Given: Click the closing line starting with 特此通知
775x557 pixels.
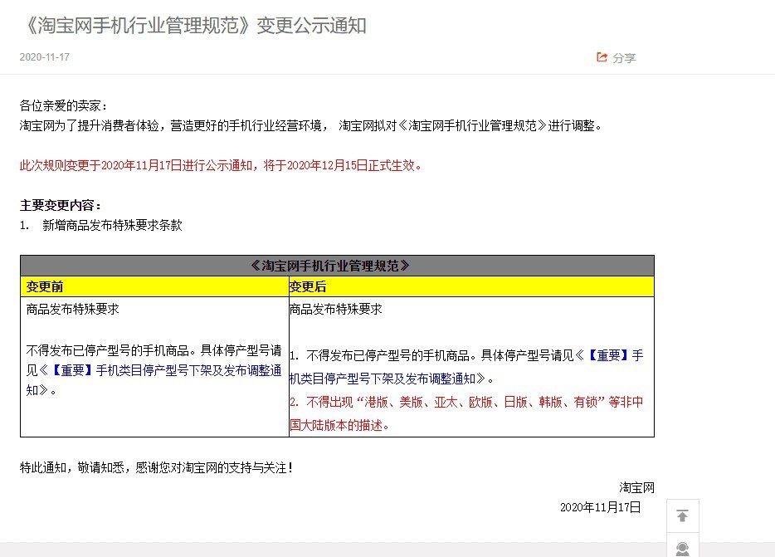Looking at the screenshot, I should [156, 468].
